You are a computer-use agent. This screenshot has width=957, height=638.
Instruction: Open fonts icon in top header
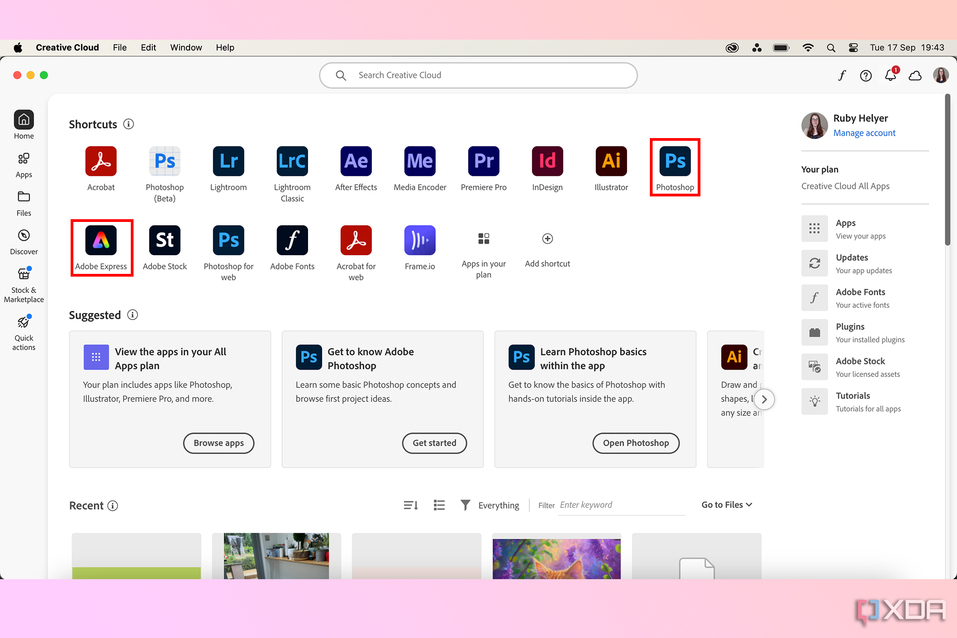842,76
